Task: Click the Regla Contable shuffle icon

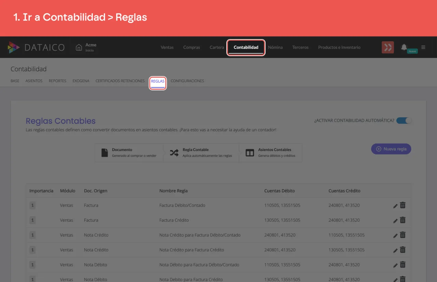Action: (x=174, y=153)
